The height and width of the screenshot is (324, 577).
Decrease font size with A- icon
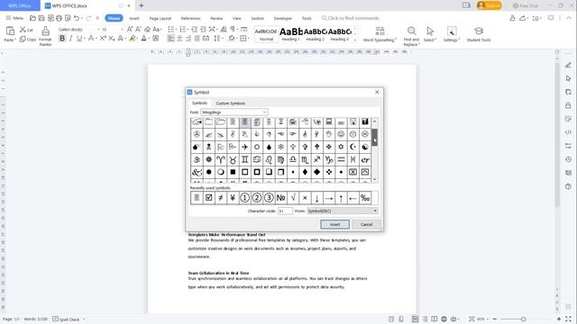(138, 29)
